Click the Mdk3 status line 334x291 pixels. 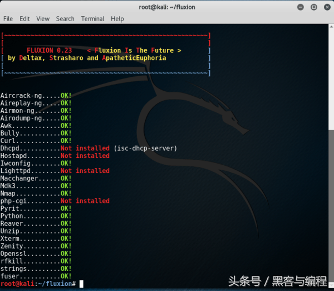(36, 186)
